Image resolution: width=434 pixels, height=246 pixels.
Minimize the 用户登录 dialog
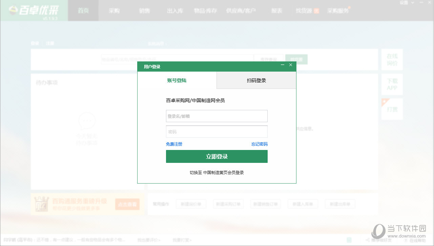pyautogui.click(x=283, y=65)
